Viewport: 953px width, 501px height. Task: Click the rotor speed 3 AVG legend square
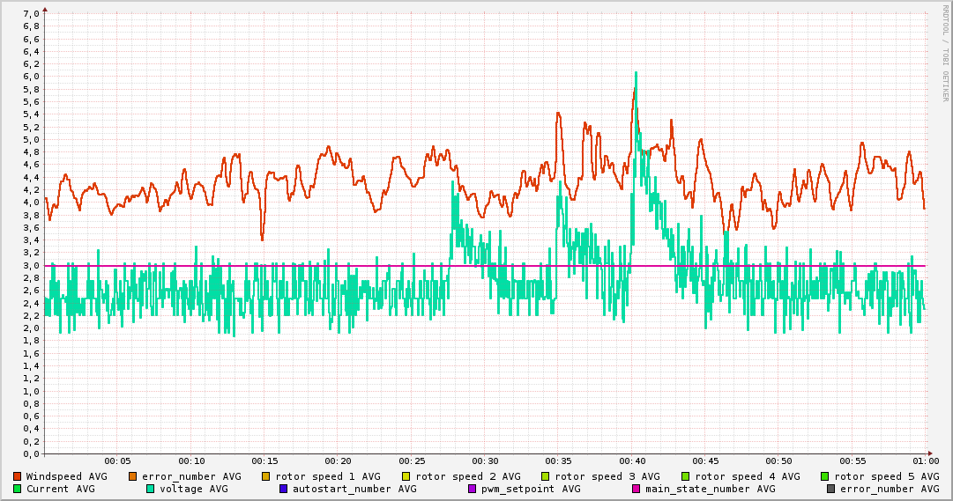click(x=545, y=476)
